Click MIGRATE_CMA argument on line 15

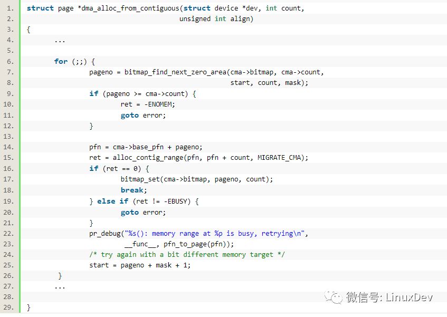[x=279, y=158]
